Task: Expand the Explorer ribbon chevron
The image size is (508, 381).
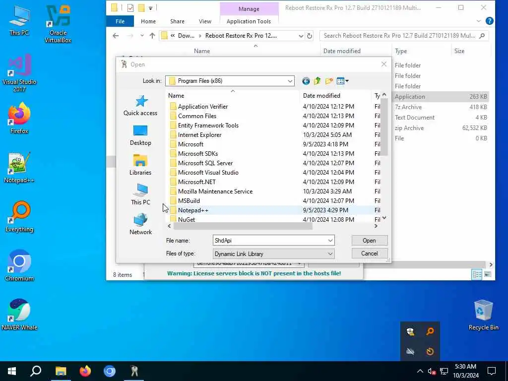Action: (479, 21)
